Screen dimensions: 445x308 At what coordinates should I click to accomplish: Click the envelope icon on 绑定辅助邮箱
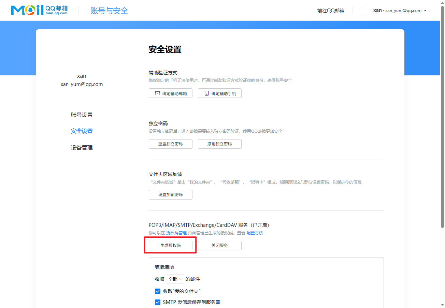158,93
